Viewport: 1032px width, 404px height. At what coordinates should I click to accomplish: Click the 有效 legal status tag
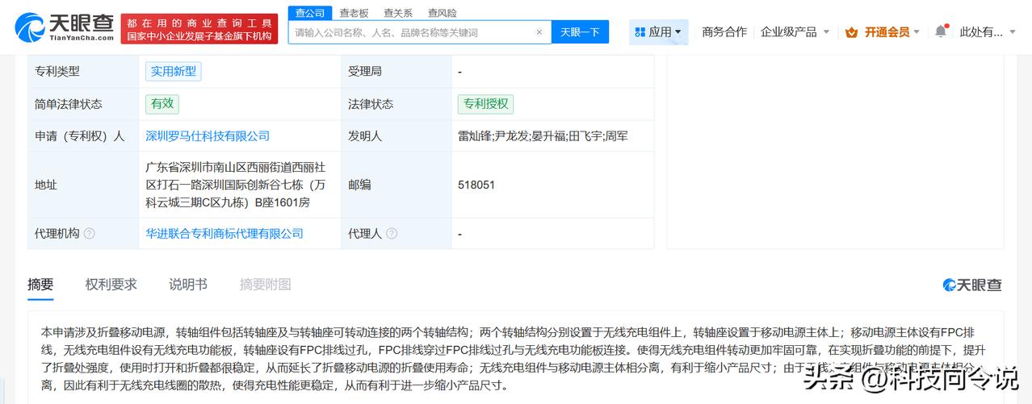tap(162, 104)
